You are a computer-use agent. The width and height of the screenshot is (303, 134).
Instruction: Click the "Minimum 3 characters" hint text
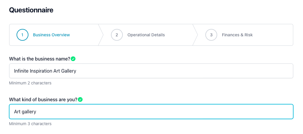pyautogui.click(x=30, y=124)
